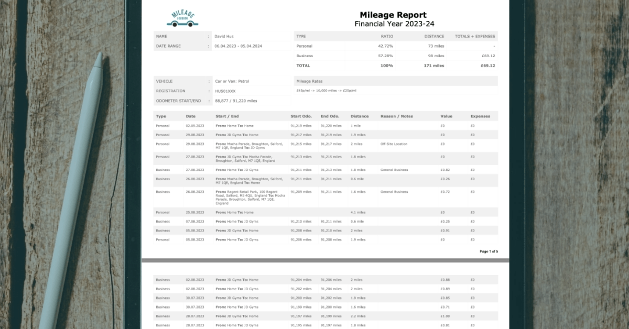Viewport: 629px width, 329px height.
Task: Click the rate text "£45p/ml -> 10,000 miles -> £25p/ml"
Action: click(326, 91)
